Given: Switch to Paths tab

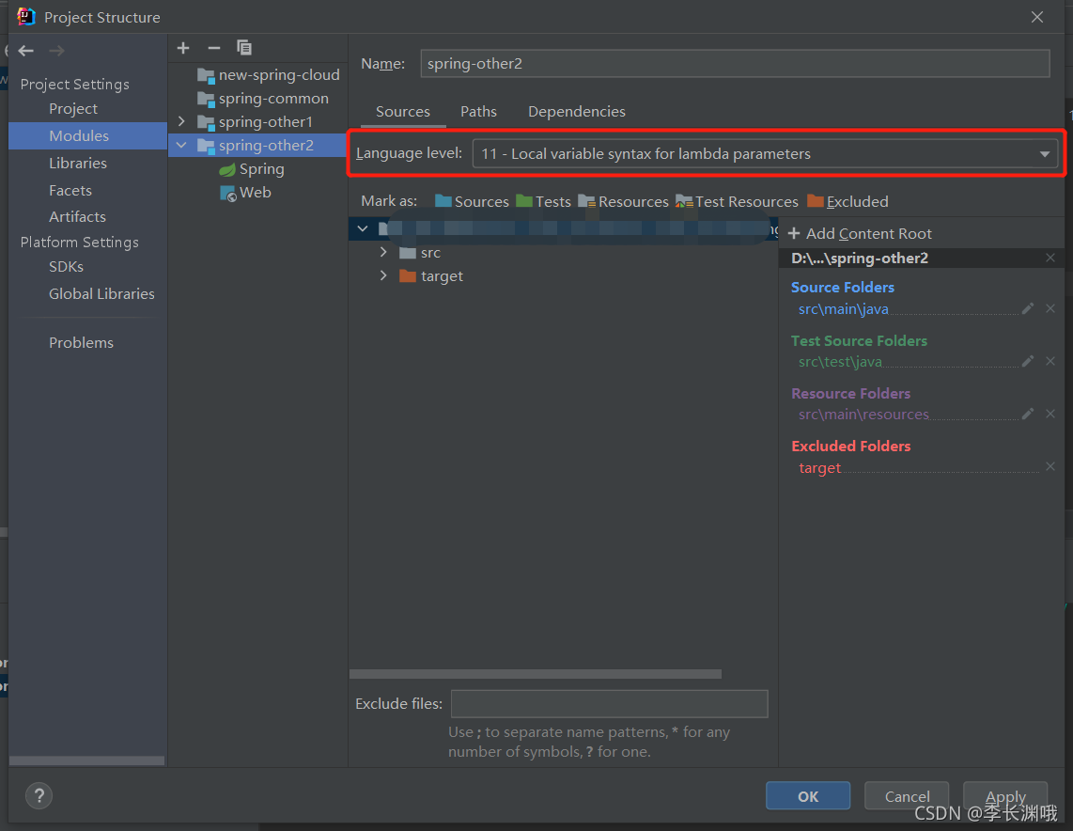Looking at the screenshot, I should [478, 112].
